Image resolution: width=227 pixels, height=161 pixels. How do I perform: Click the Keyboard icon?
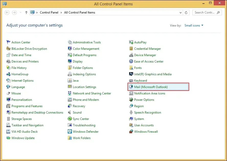click(x=131, y=81)
